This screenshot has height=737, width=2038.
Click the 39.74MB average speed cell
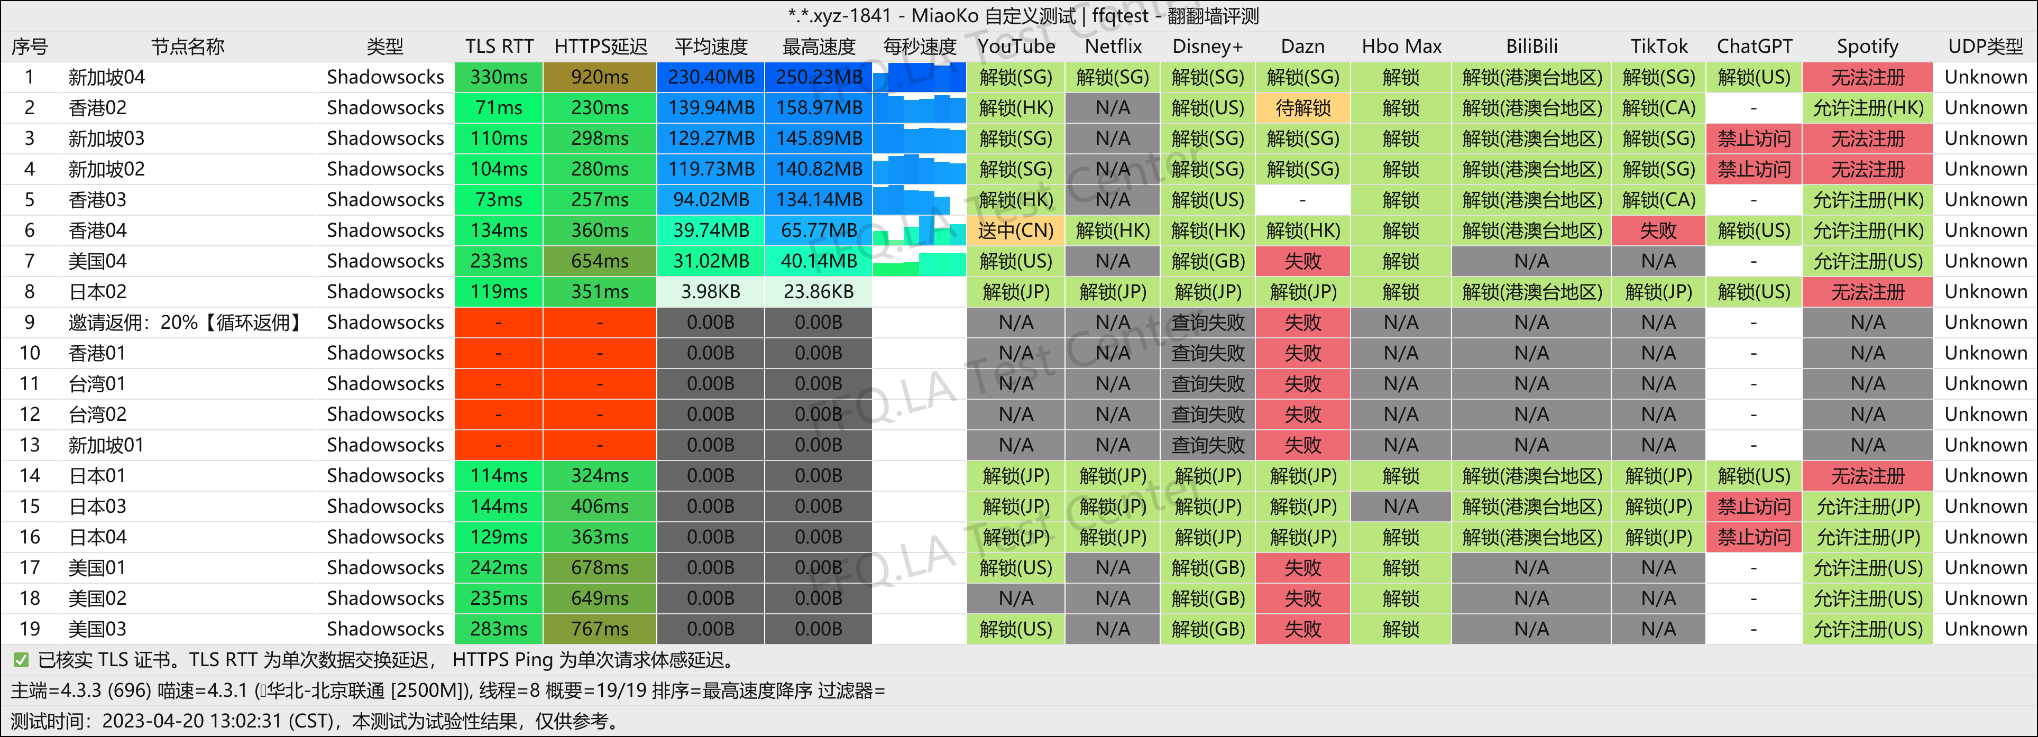click(711, 230)
